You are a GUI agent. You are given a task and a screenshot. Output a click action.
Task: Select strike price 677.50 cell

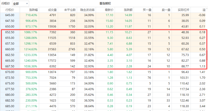point(10,89)
